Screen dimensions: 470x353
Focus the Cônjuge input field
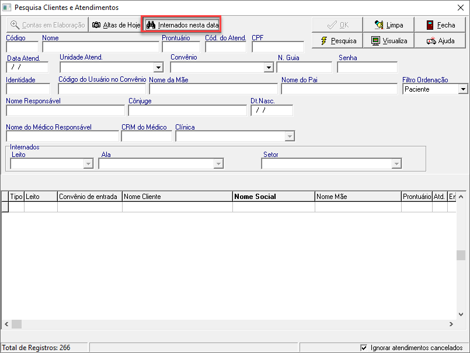tap(187, 111)
